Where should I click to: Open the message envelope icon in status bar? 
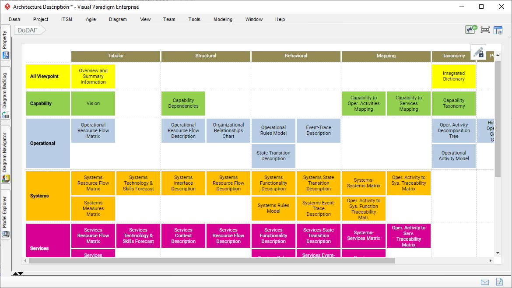(x=485, y=282)
